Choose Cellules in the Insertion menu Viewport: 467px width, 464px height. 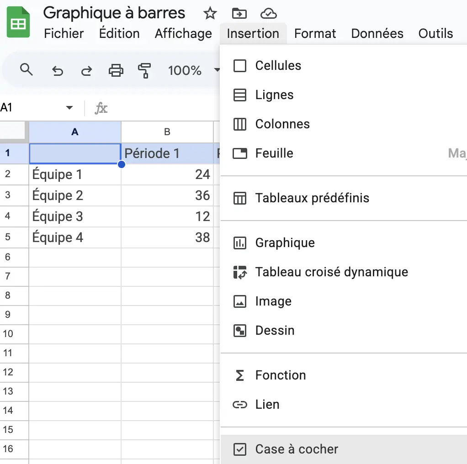coord(344,65)
